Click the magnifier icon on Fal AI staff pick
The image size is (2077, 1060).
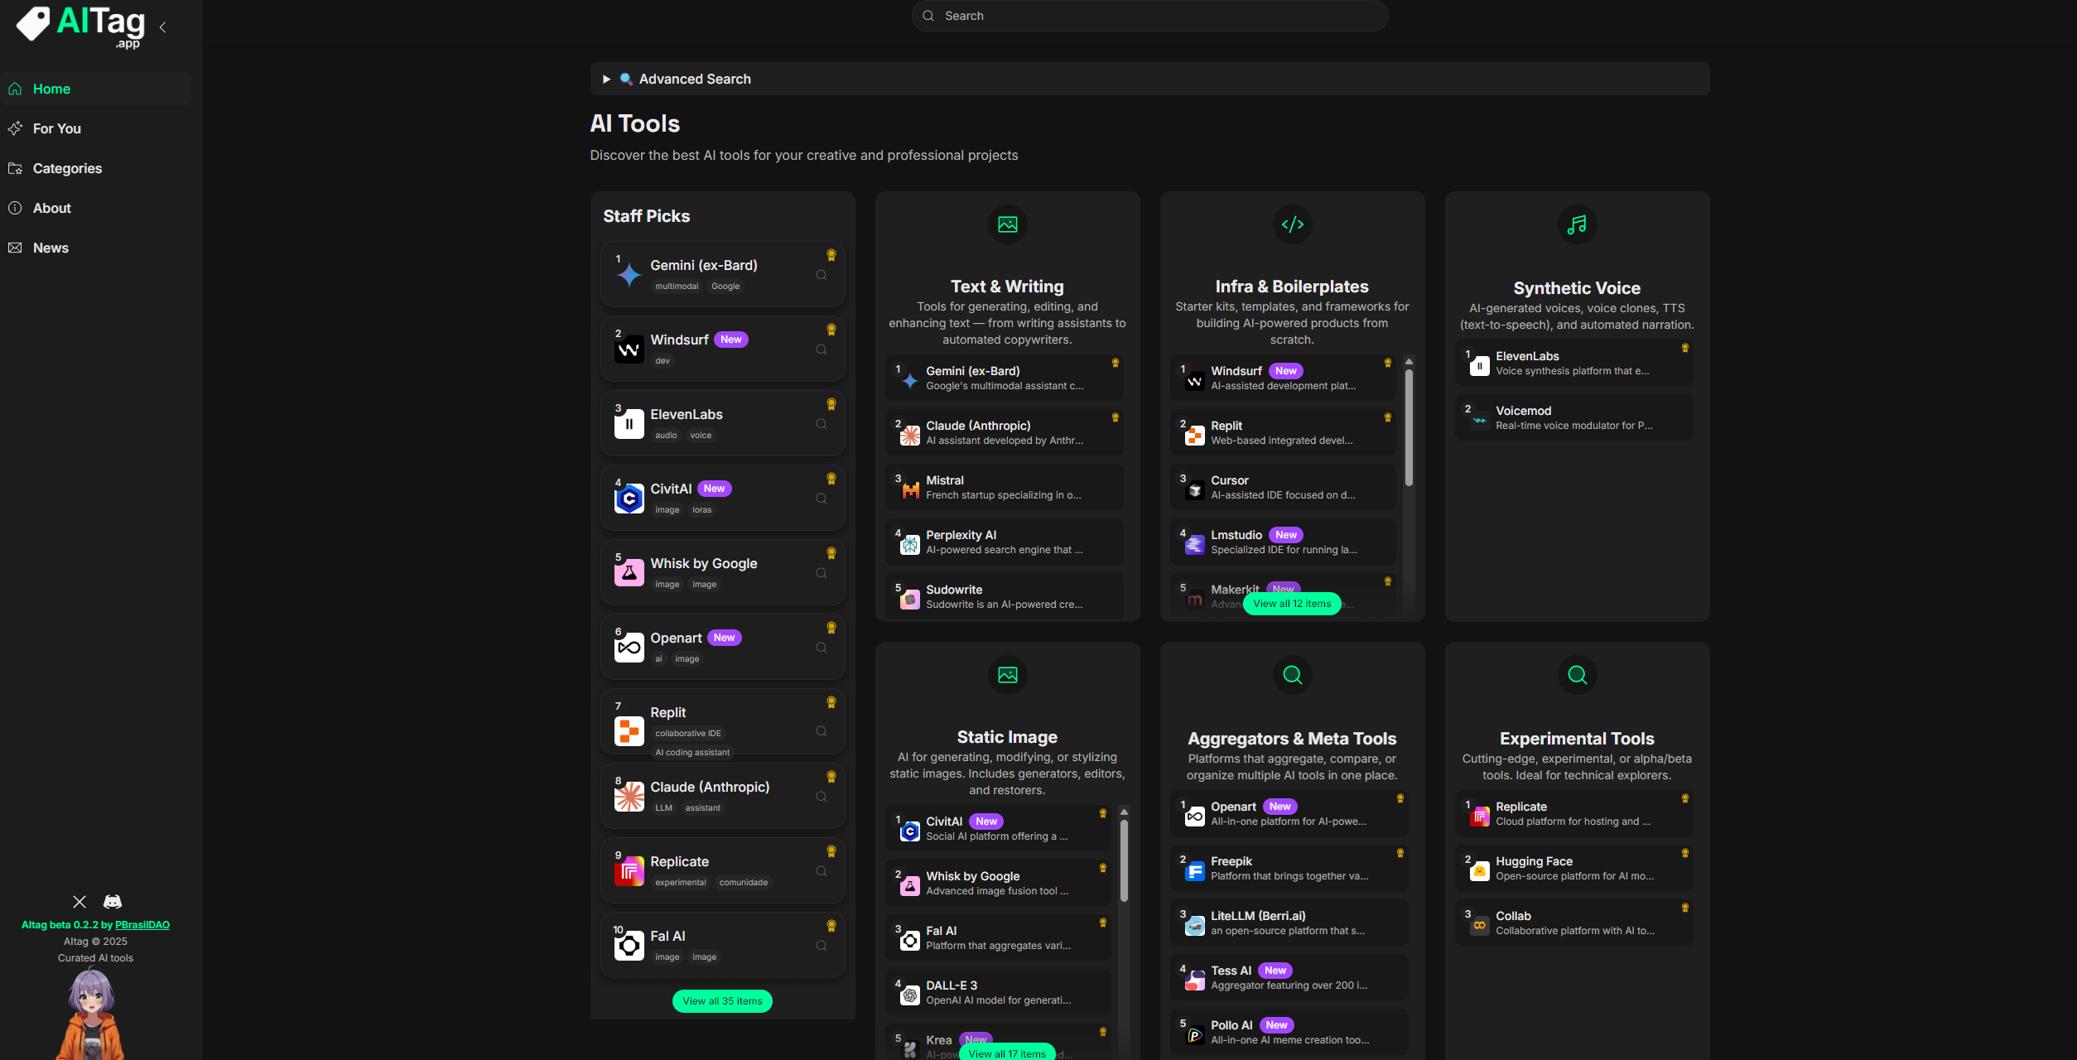click(822, 947)
